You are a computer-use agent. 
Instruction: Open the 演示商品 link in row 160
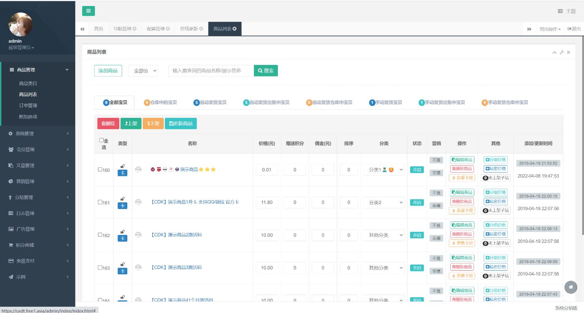coord(189,170)
